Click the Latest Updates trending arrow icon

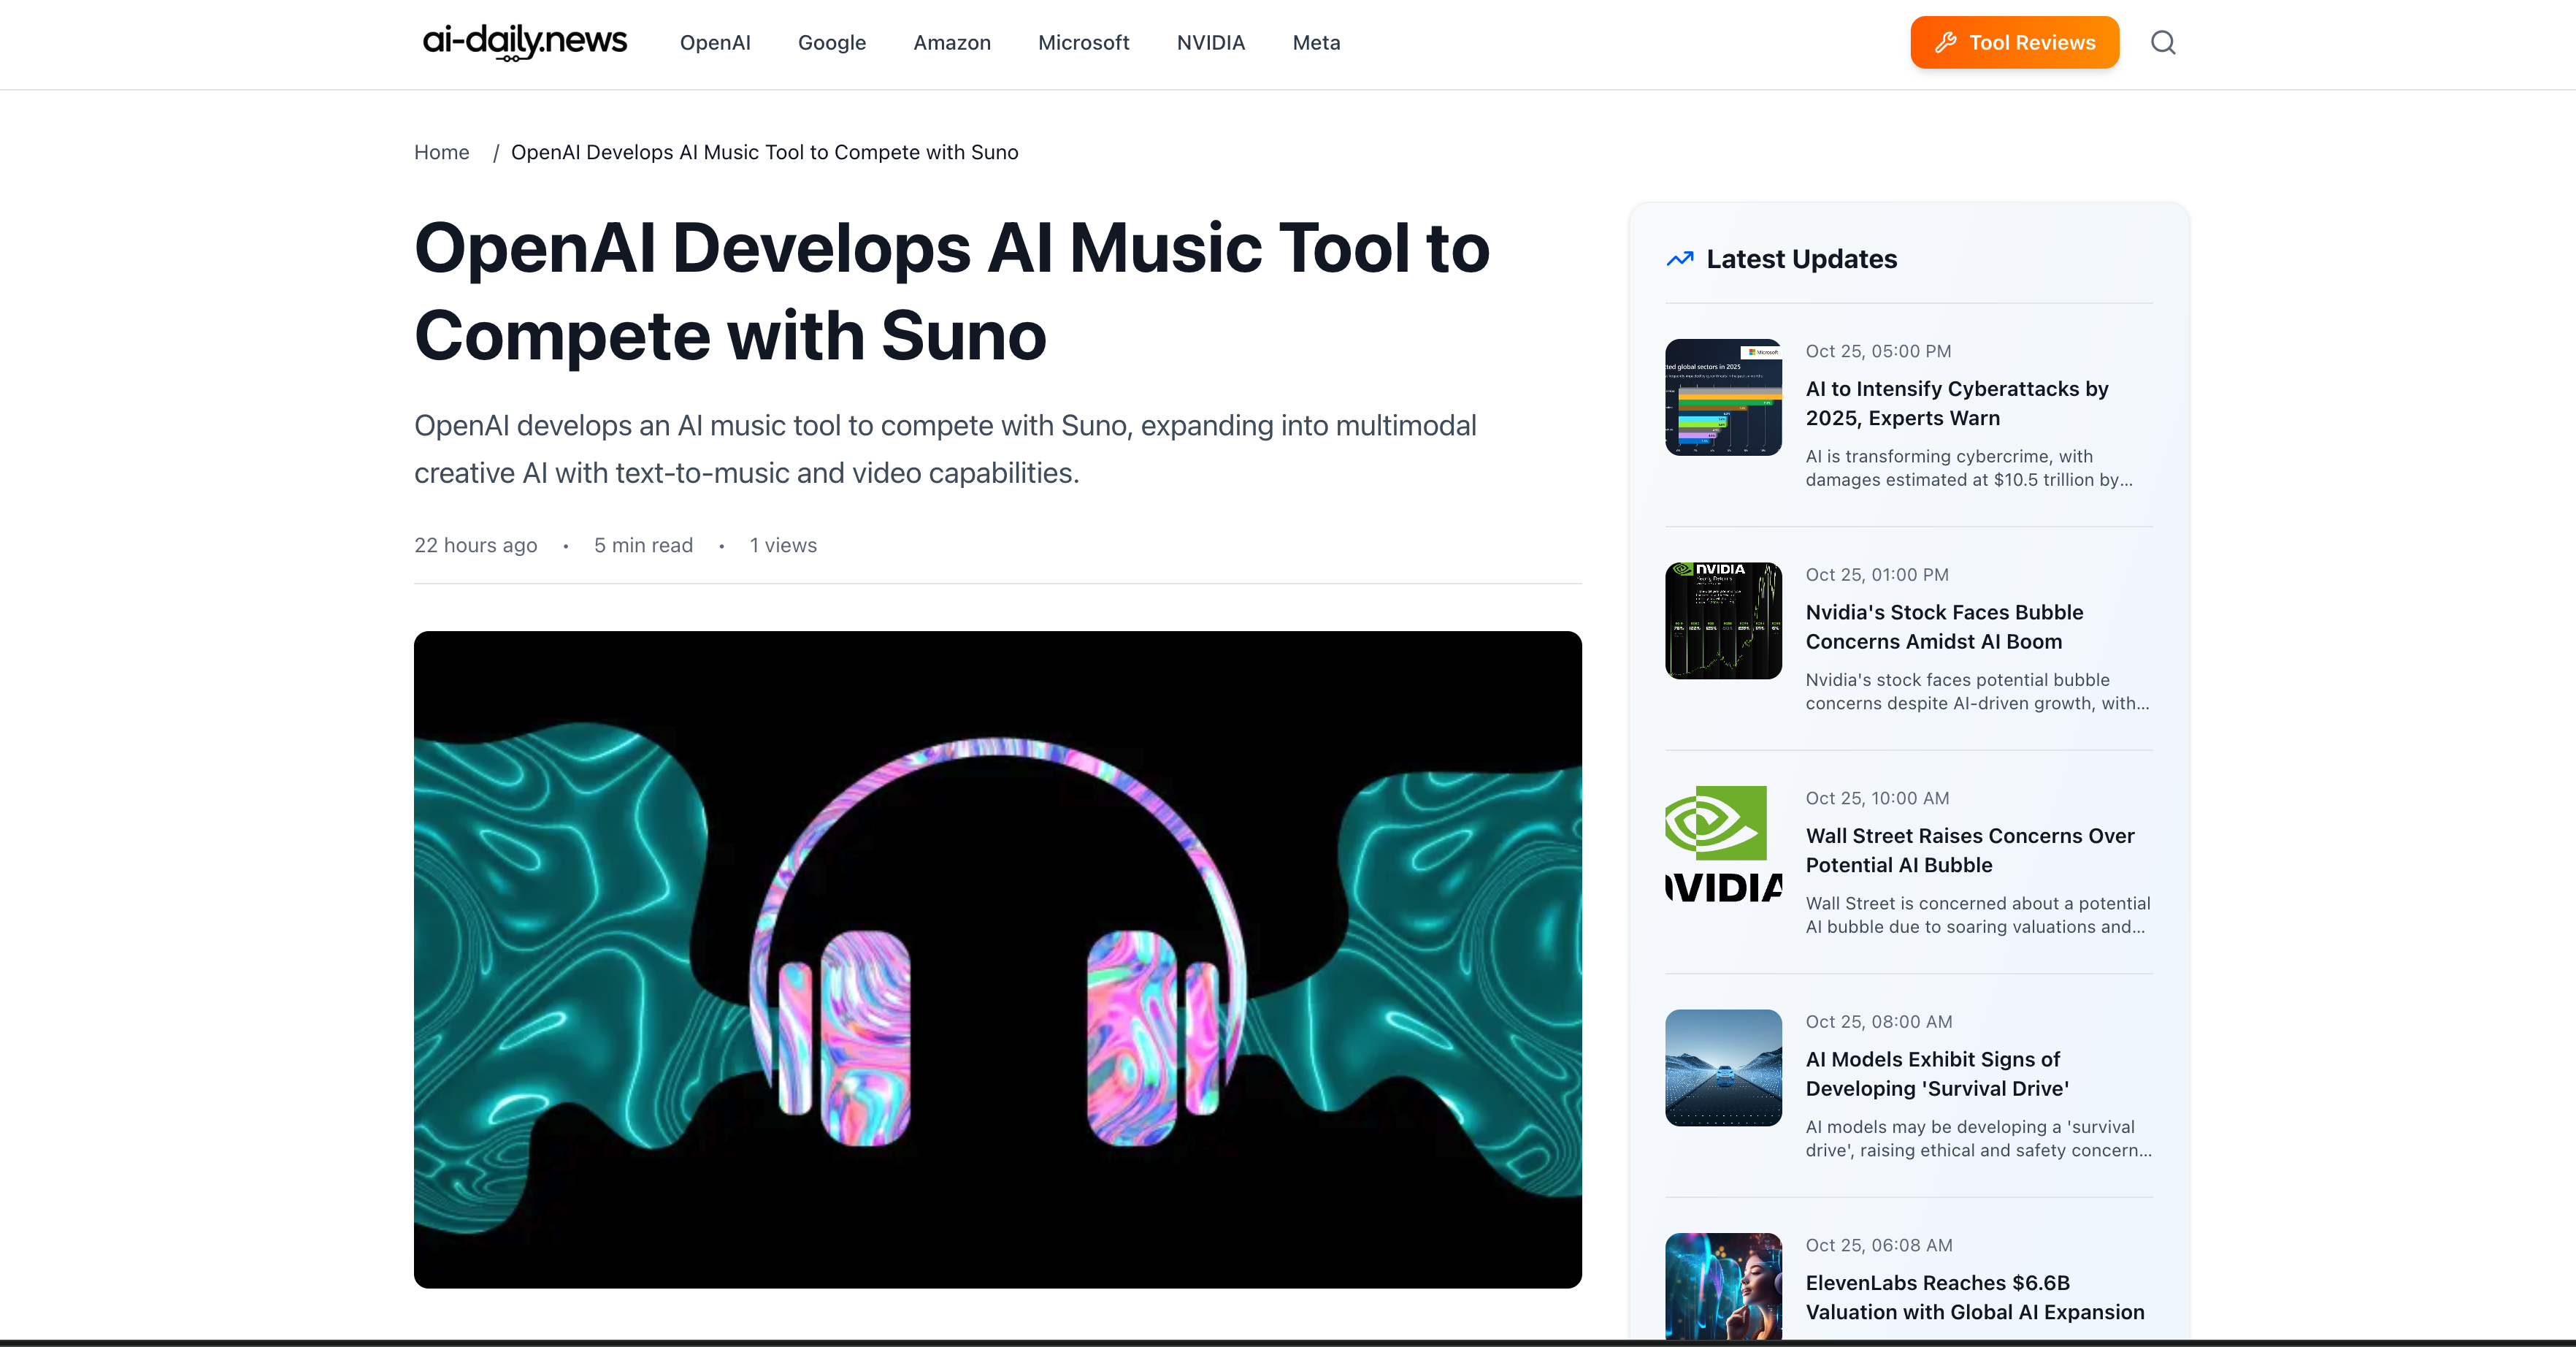point(1680,259)
